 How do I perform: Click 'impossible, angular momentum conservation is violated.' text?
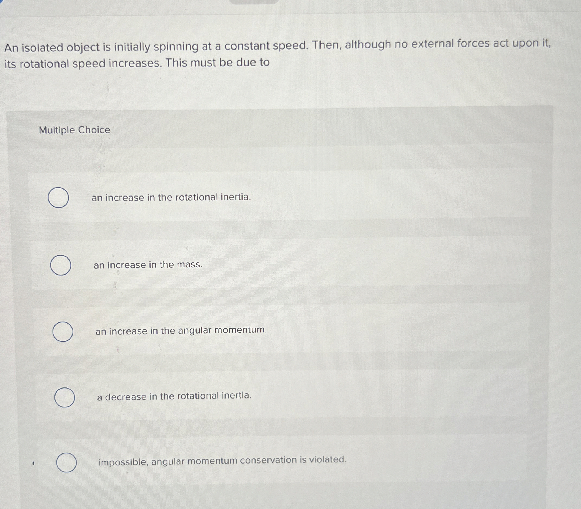(222, 461)
